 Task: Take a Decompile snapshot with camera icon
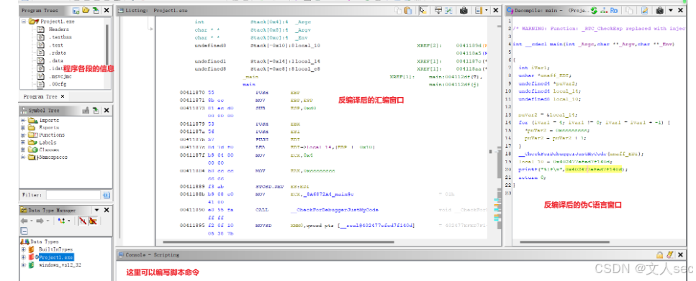point(659,10)
